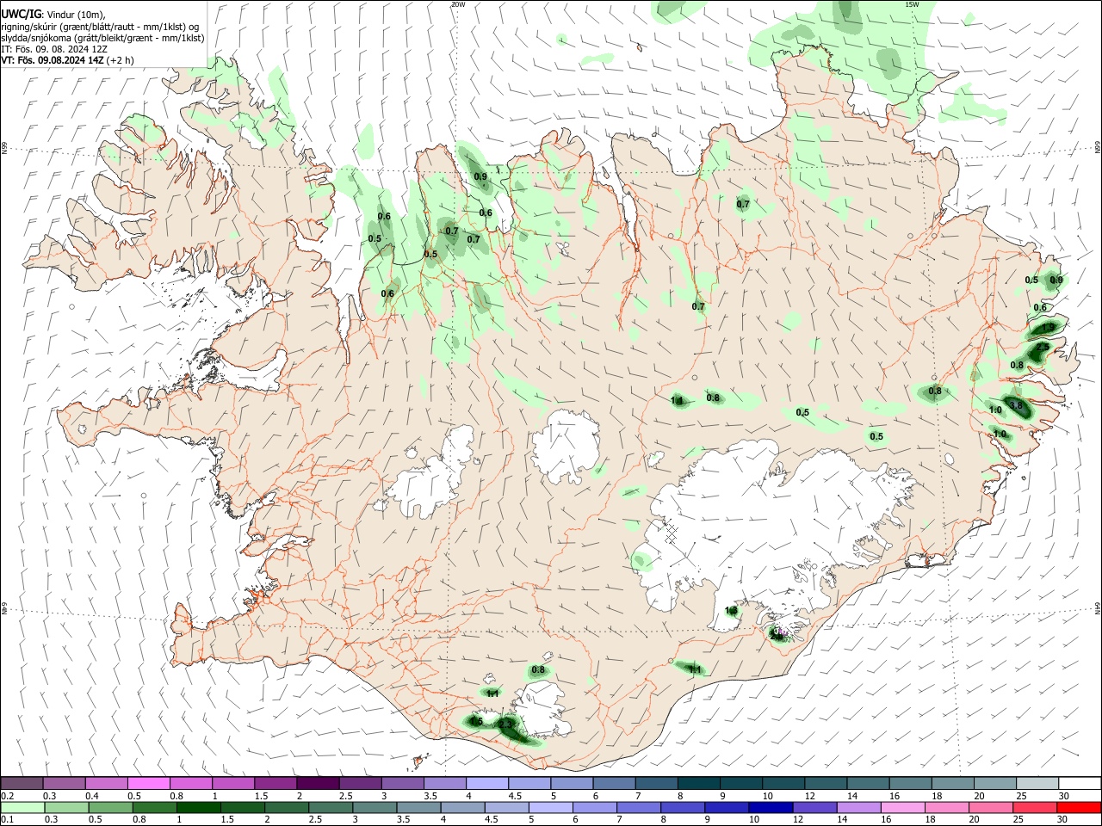Click the '15W' longitude label

pos(912,4)
